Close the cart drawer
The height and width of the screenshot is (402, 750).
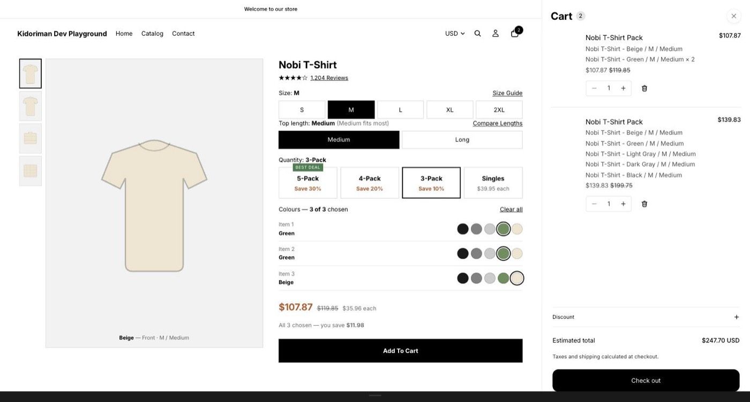[734, 16]
